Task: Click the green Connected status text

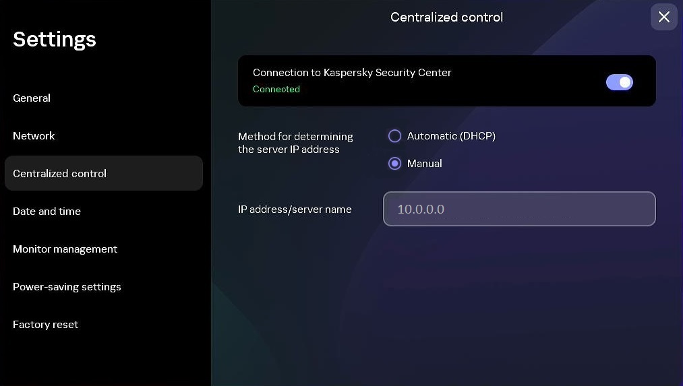Action: [276, 90]
